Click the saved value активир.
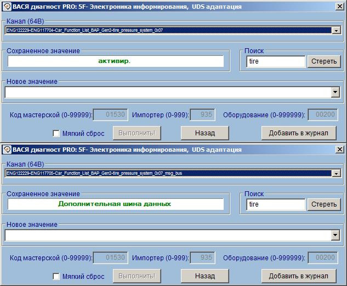This screenshot has height=286, width=347. [x=116, y=61]
